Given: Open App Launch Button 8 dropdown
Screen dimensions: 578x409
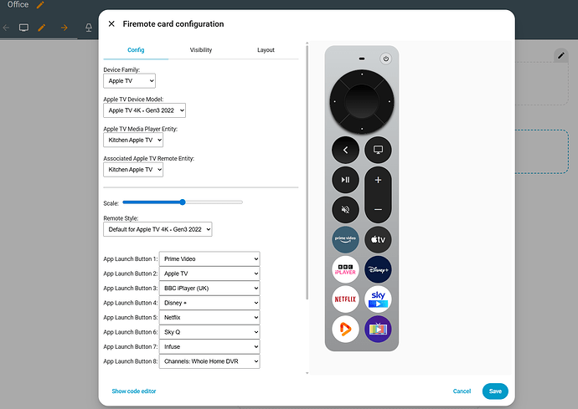Looking at the screenshot, I should coord(209,361).
